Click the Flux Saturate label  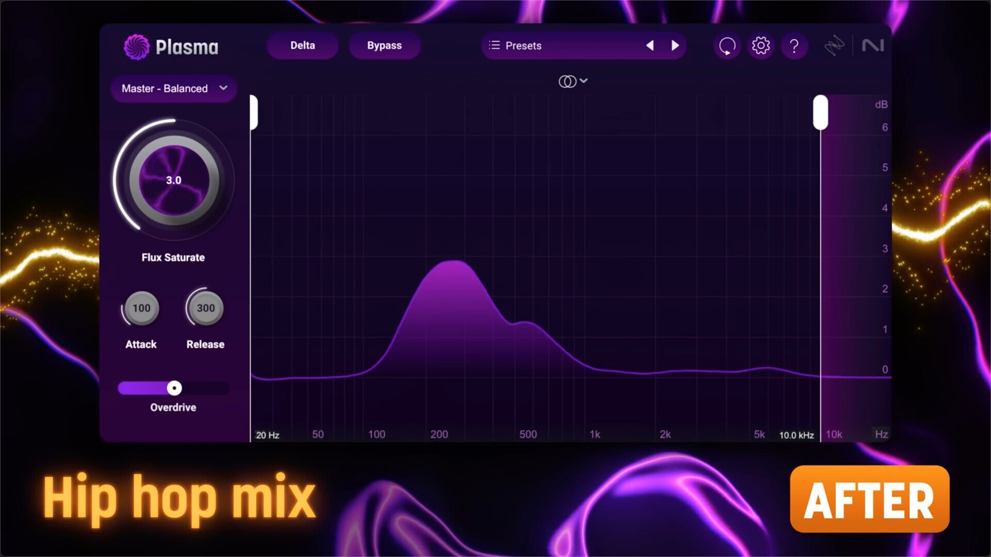[173, 257]
